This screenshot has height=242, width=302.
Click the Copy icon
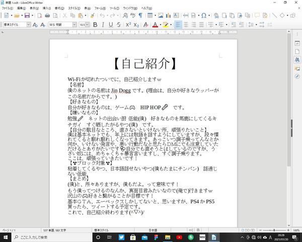pos(72,16)
